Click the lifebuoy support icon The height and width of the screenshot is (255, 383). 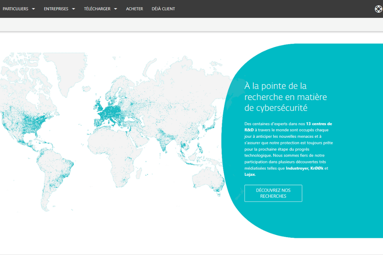coord(379,9)
